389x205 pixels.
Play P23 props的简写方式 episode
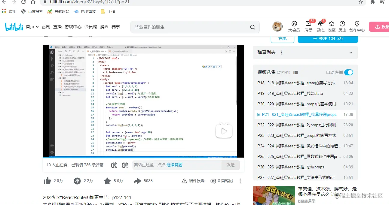[305, 135]
